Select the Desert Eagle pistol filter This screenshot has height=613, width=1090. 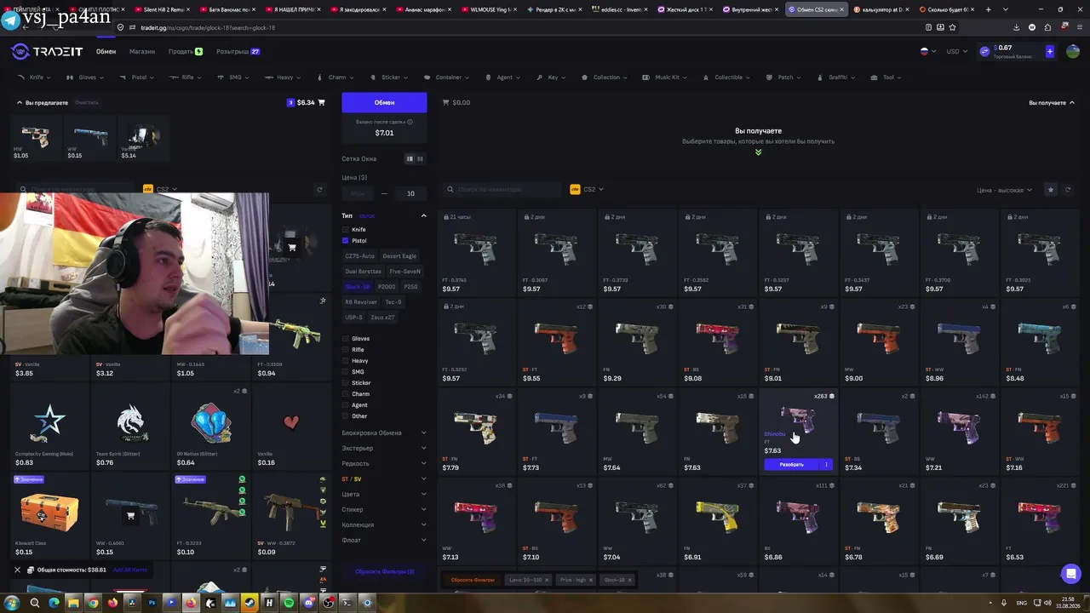(399, 256)
